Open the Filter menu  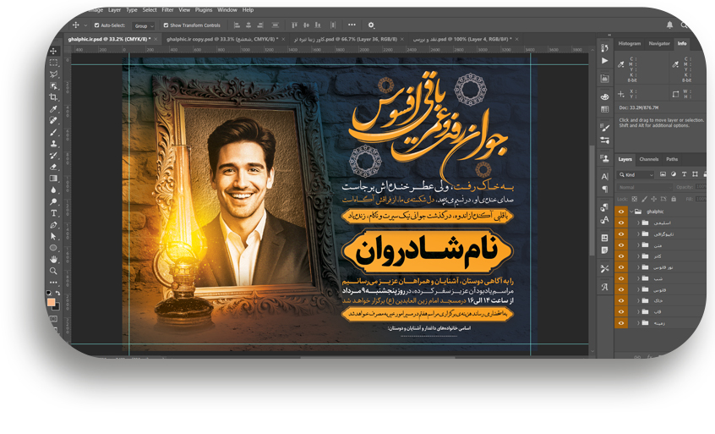(x=167, y=10)
